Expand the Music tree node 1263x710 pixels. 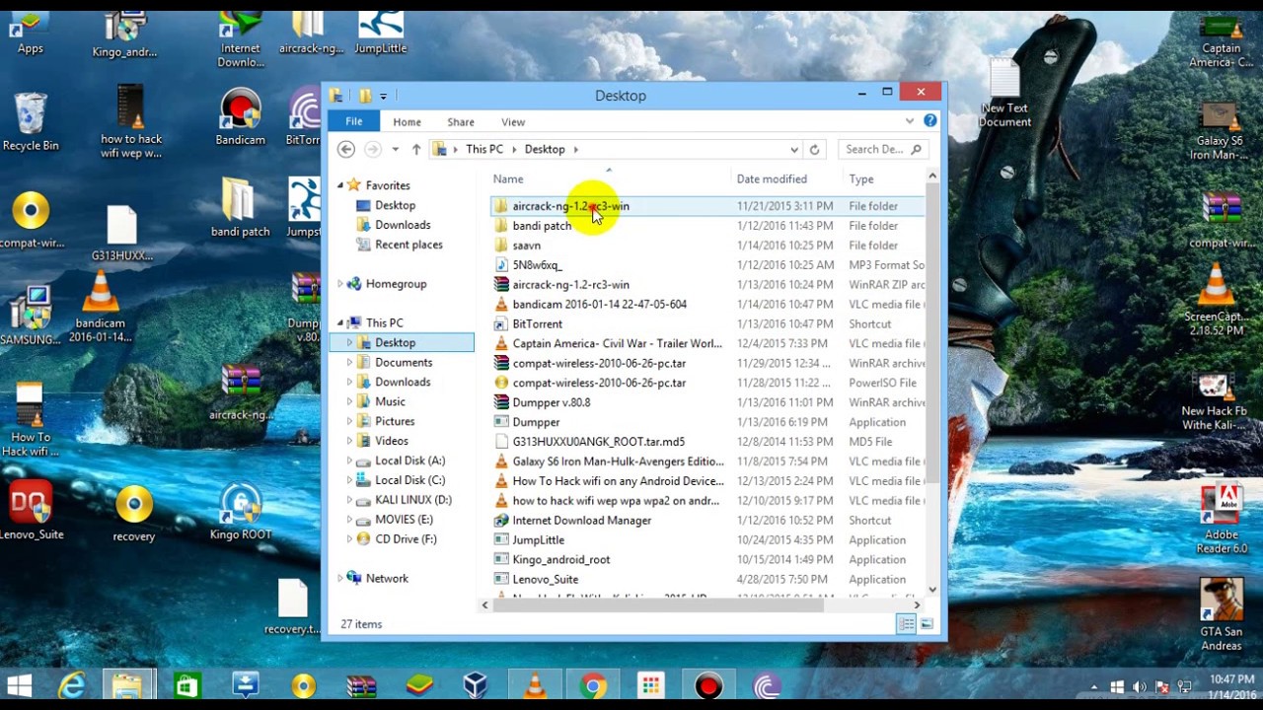tap(349, 401)
